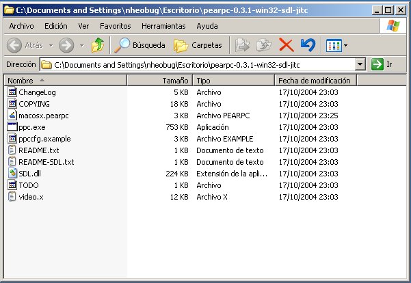Click the folder icon in title bar
The image size is (411, 283).
pos(9,10)
